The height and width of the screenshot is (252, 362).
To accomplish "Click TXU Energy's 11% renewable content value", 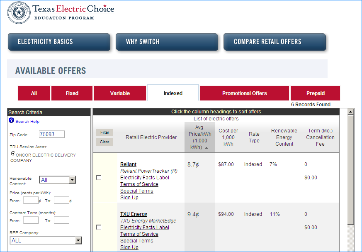I will (275, 214).
